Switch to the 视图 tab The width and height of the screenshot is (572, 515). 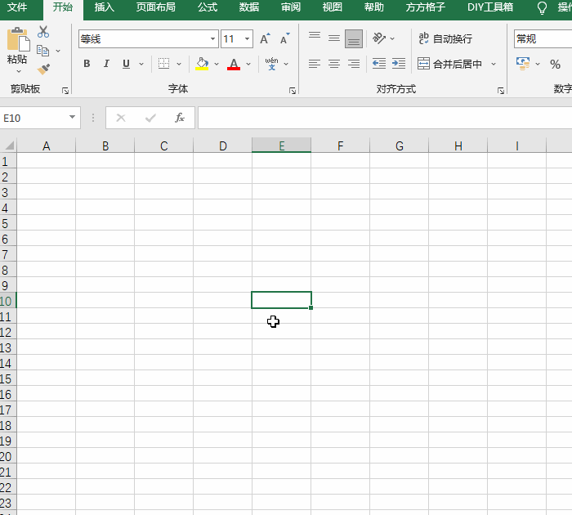pos(333,7)
